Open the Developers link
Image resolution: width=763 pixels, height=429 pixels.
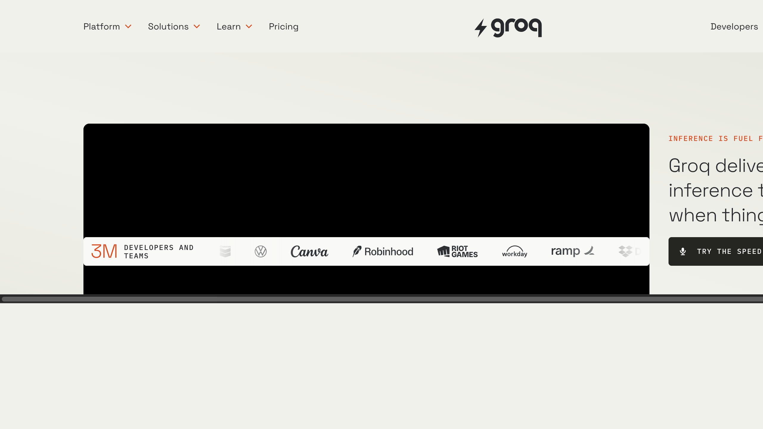point(734,27)
